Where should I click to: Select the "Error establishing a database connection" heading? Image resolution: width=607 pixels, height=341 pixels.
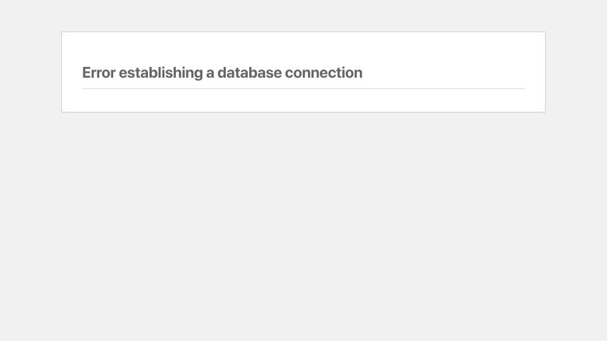click(x=222, y=73)
